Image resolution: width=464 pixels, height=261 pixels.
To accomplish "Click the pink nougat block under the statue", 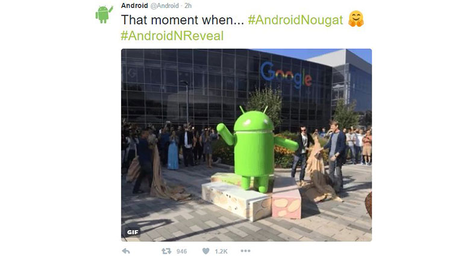I will [286, 203].
